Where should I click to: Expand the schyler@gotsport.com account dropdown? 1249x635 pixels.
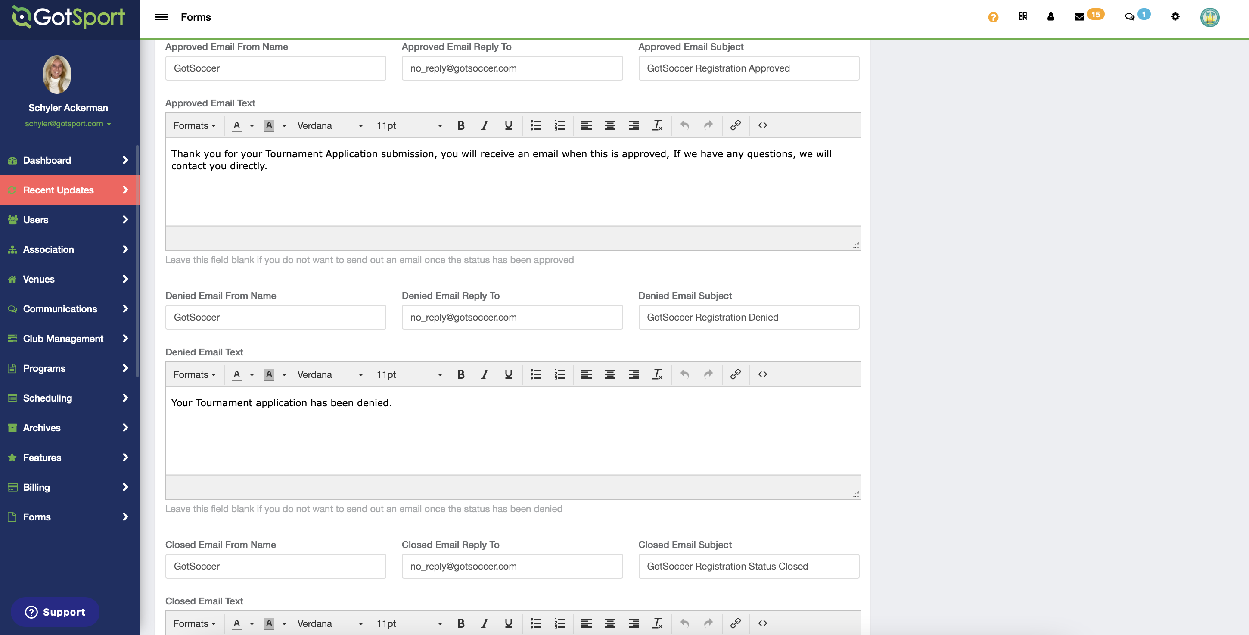(68, 124)
